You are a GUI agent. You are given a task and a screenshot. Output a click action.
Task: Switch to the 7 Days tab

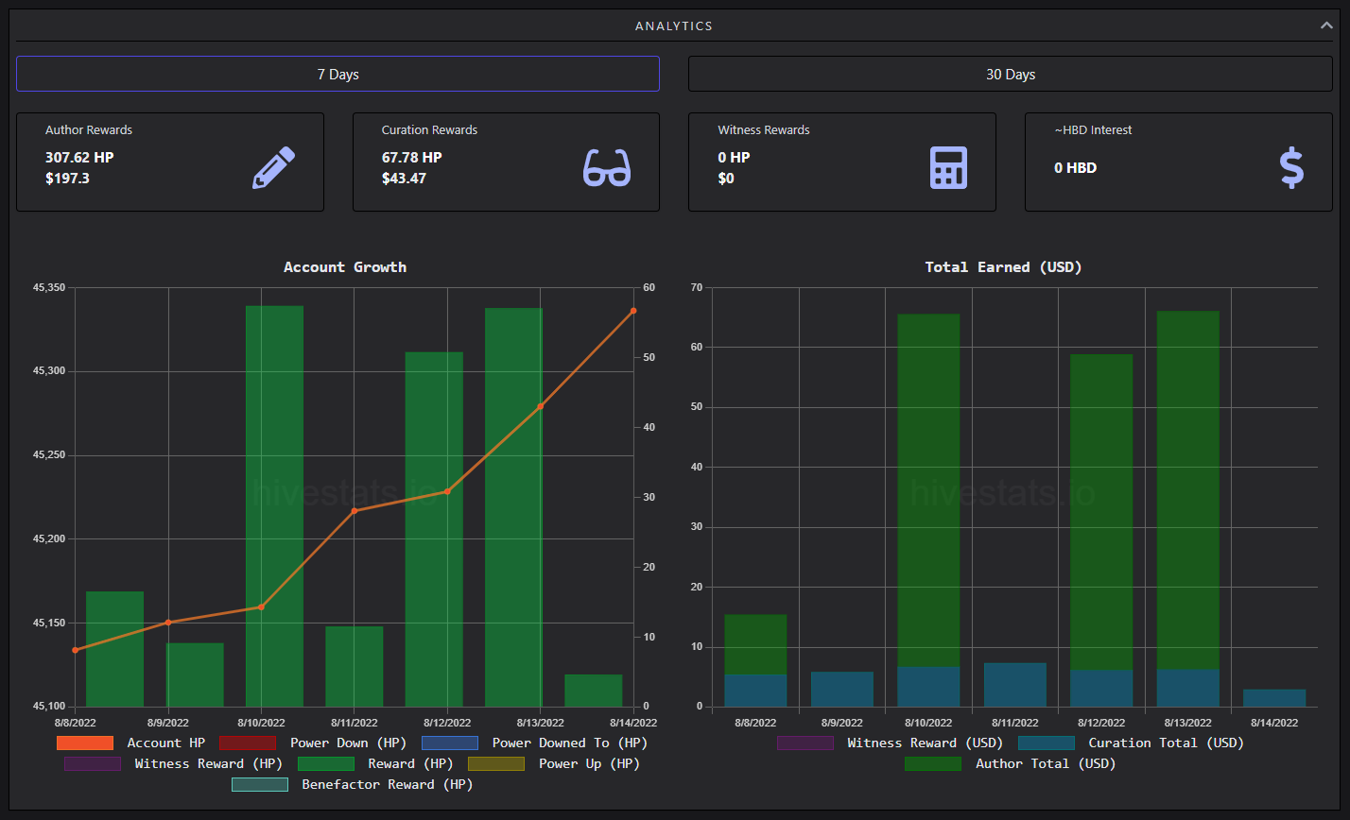(337, 74)
